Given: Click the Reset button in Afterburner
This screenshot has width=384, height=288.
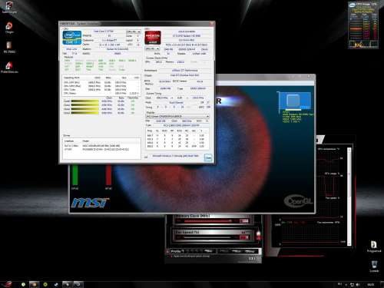Looking at the screenshot, I should (237, 251).
